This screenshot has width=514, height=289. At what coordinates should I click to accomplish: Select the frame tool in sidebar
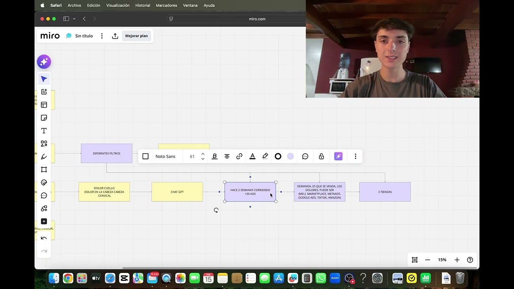44,169
